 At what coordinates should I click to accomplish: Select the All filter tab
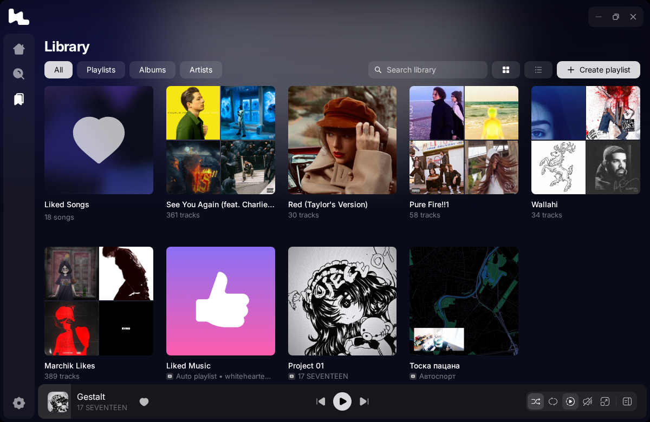coord(58,70)
